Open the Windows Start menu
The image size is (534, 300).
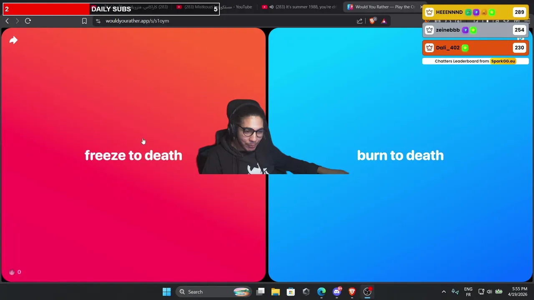click(166, 292)
